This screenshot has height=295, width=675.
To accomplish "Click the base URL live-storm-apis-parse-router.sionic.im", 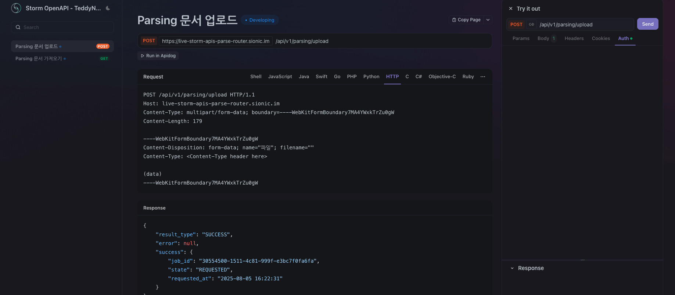I will [216, 41].
